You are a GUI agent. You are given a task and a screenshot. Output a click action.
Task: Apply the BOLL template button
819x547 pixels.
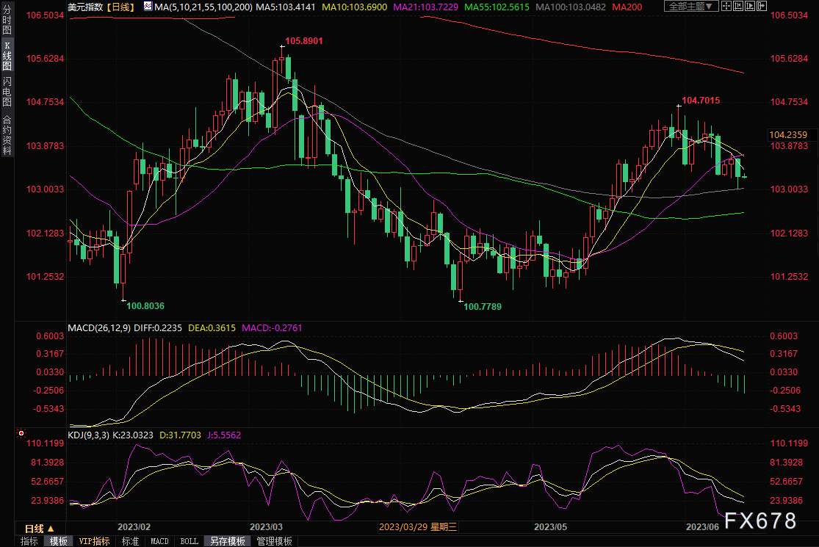coord(189,541)
